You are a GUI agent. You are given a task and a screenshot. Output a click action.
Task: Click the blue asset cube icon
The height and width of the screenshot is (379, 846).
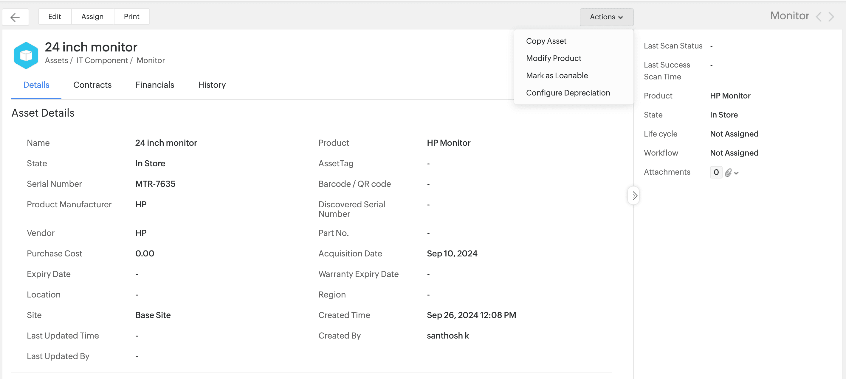pyautogui.click(x=26, y=55)
